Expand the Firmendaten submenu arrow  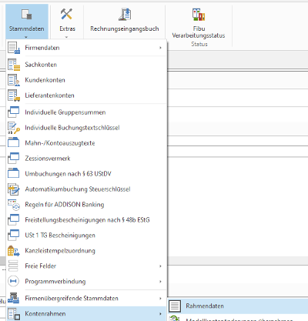click(x=160, y=48)
